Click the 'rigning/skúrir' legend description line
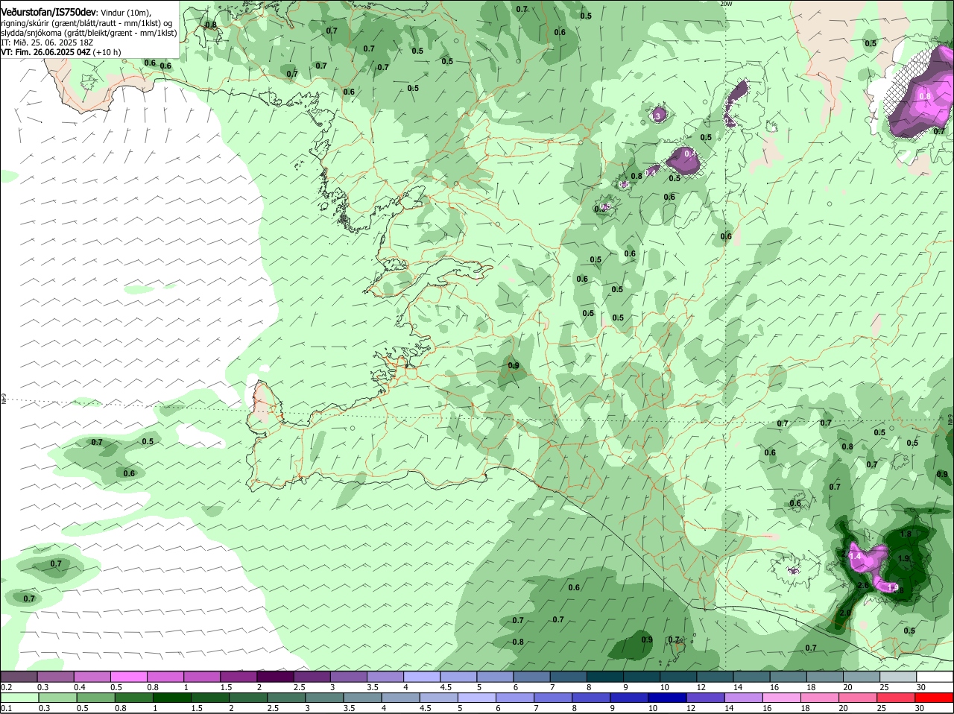This screenshot has height=714, width=954. (87, 23)
